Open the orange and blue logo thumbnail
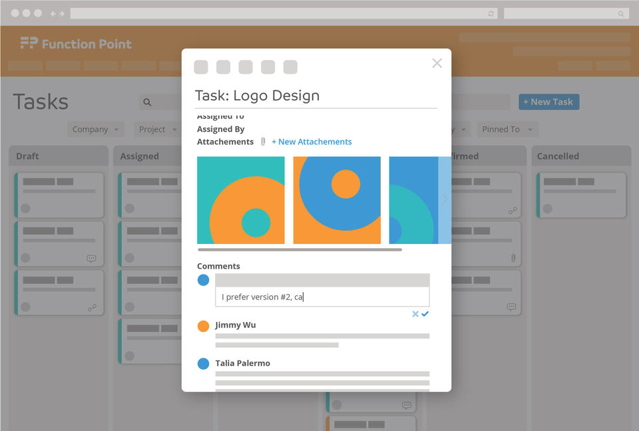This screenshot has width=639, height=431. tap(337, 200)
